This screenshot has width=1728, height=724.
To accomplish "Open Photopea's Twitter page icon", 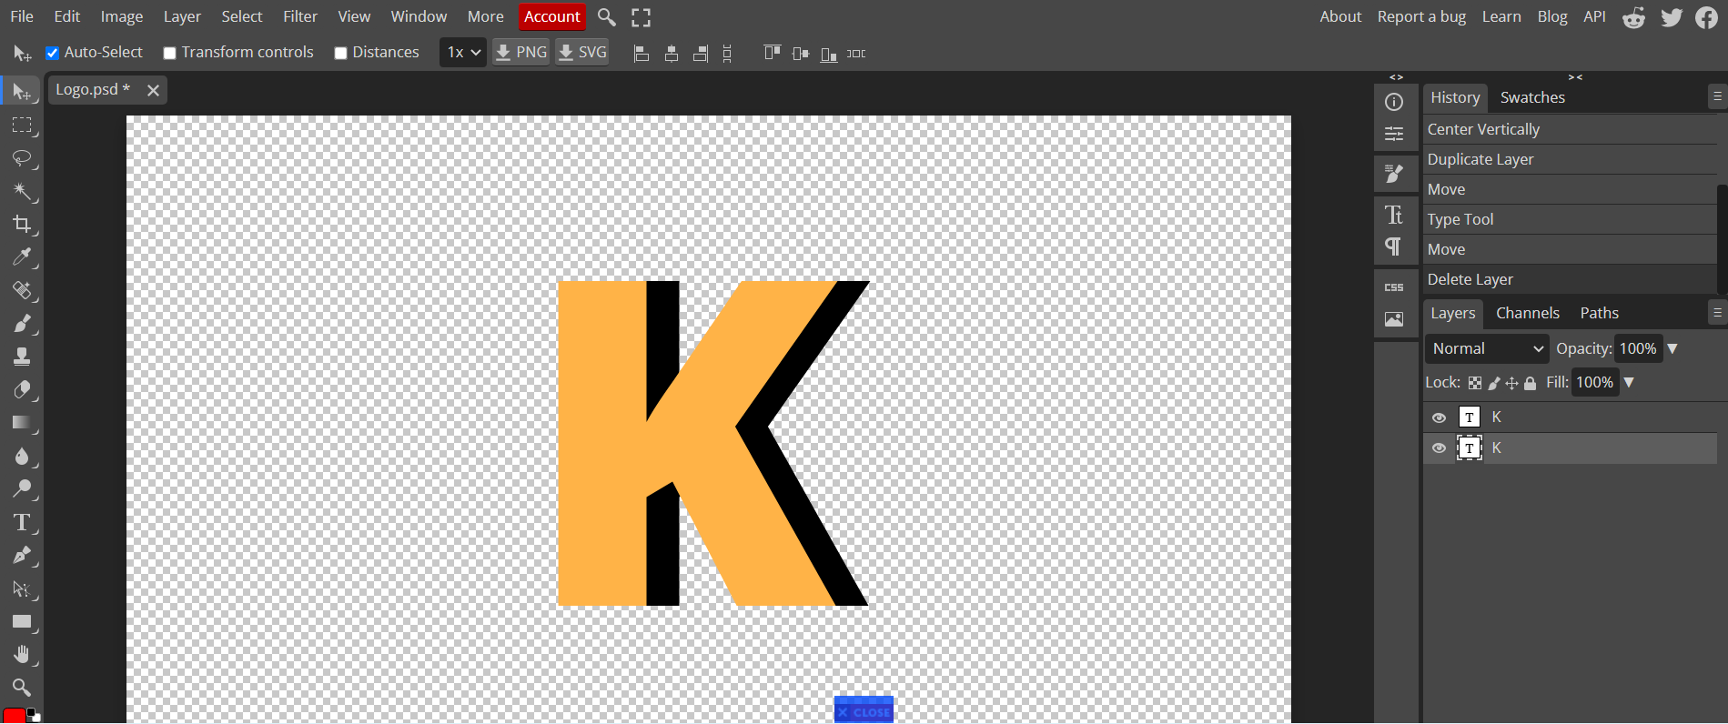I will tap(1672, 17).
